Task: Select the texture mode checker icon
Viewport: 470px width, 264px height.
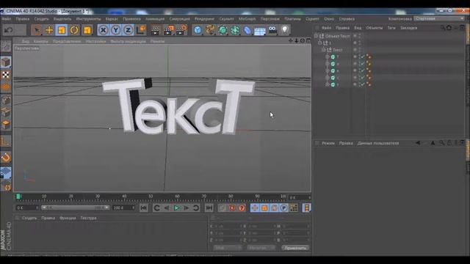Action: (x=6, y=75)
